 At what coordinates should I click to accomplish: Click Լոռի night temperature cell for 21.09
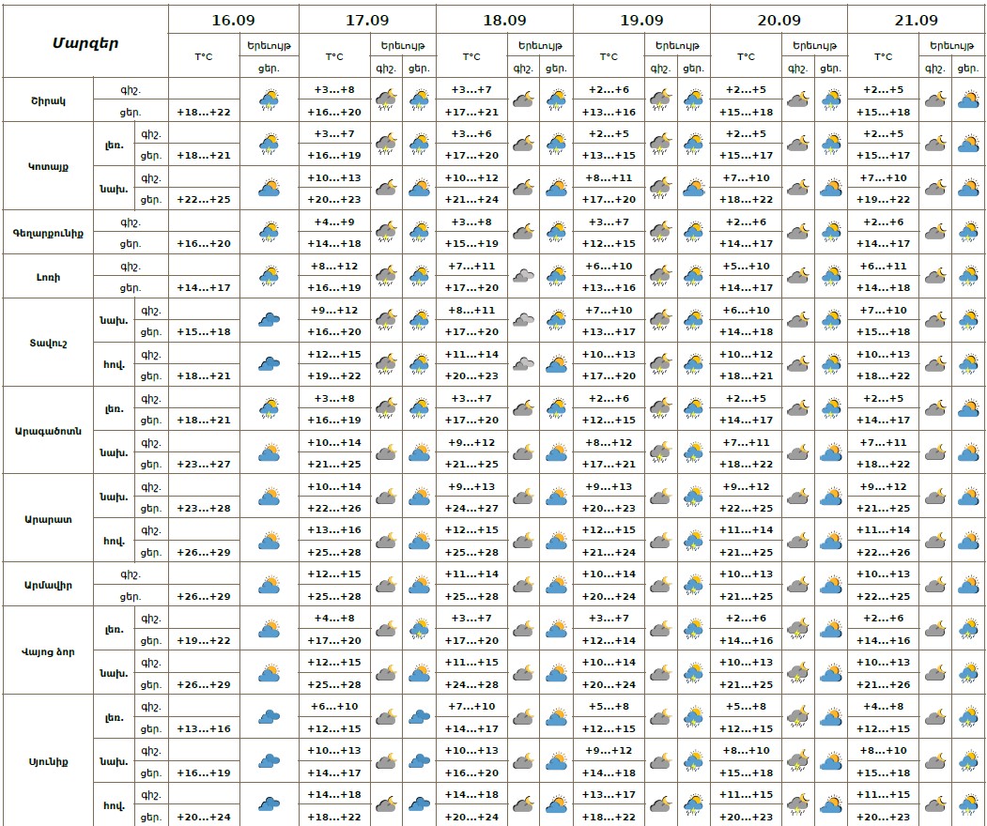point(883,266)
